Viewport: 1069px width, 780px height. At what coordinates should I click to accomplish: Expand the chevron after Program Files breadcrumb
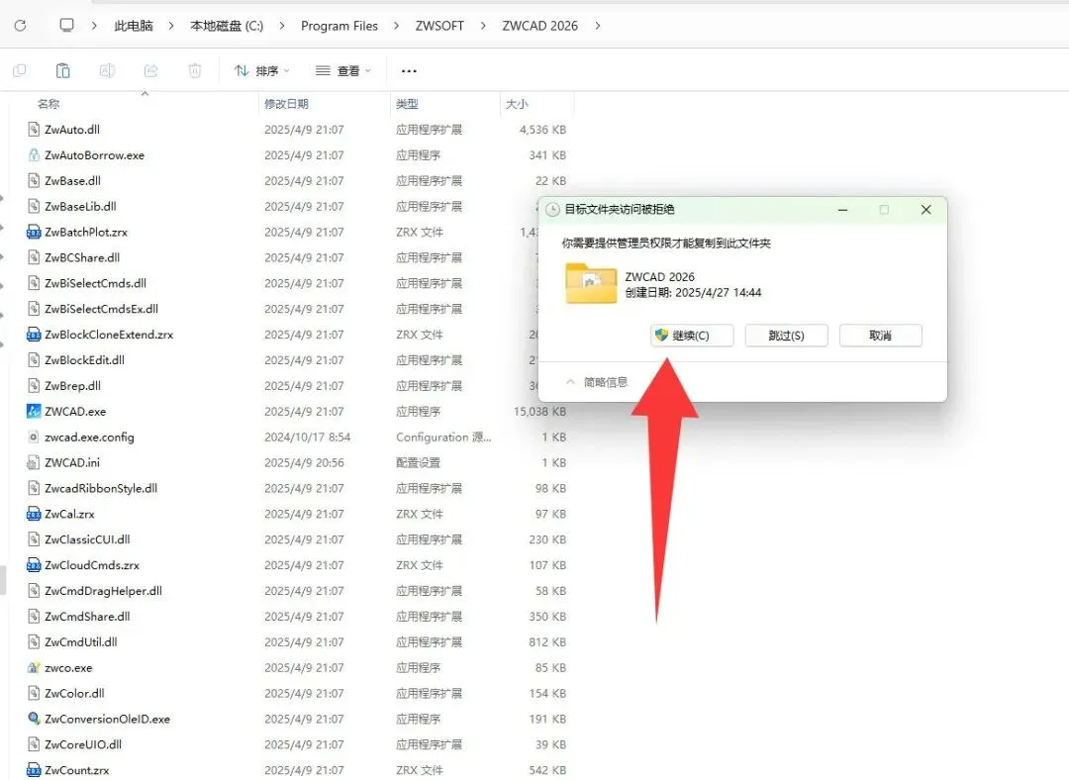pyautogui.click(x=397, y=26)
